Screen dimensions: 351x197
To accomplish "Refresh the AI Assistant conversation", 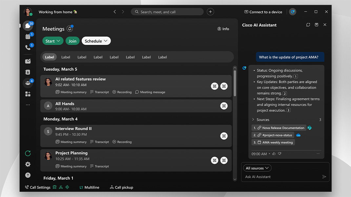I will (x=308, y=25).
